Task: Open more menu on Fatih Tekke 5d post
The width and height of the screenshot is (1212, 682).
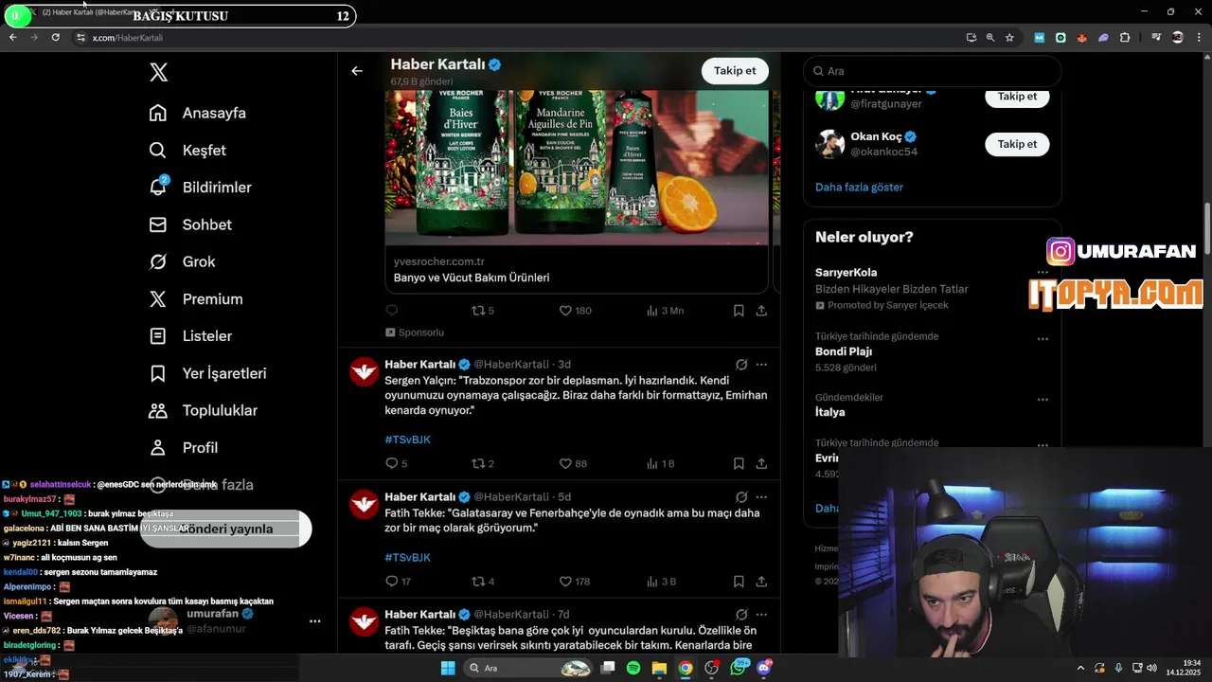Action: click(761, 497)
